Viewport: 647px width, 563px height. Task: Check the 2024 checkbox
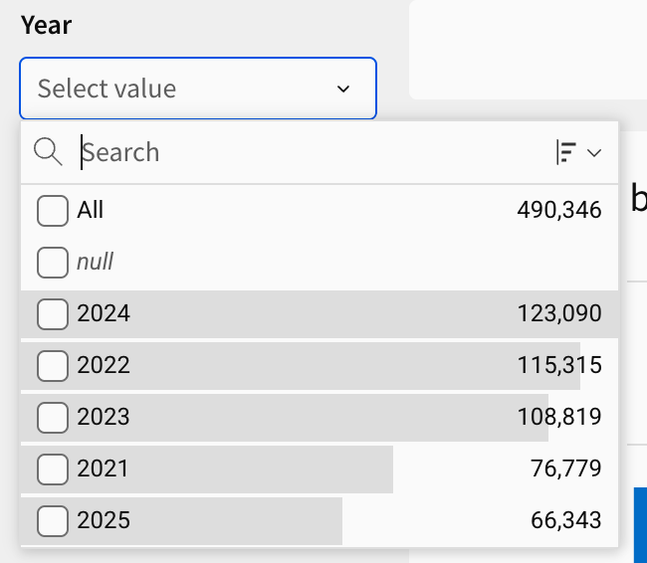click(x=53, y=314)
